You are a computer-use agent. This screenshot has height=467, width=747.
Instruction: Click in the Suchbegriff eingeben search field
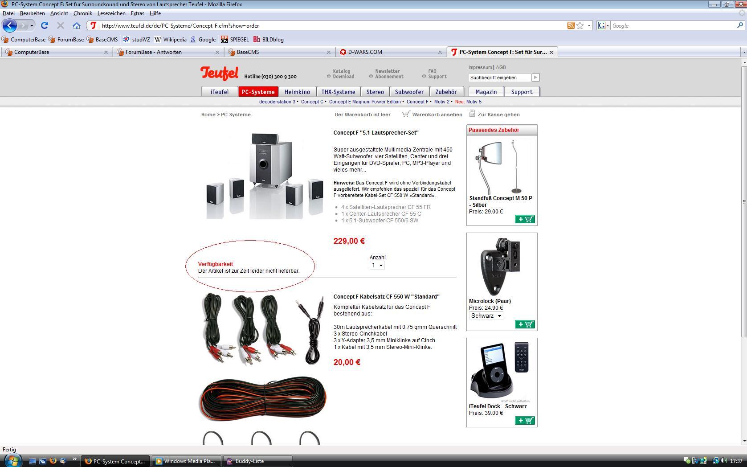(499, 78)
